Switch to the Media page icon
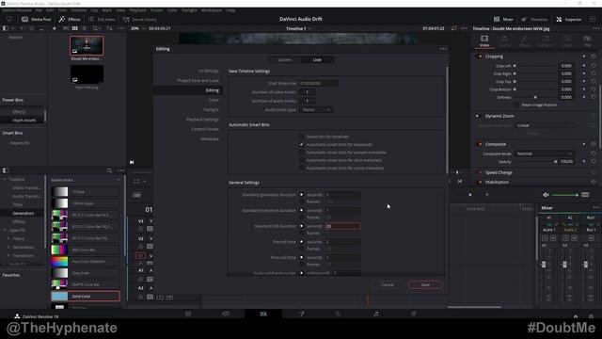This screenshot has width=602, height=339. (x=188, y=314)
